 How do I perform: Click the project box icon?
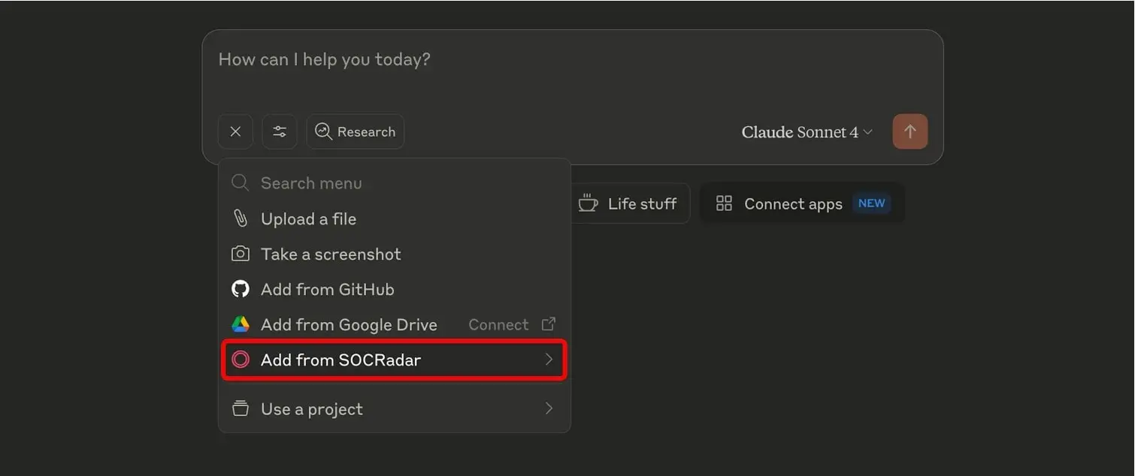[241, 409]
